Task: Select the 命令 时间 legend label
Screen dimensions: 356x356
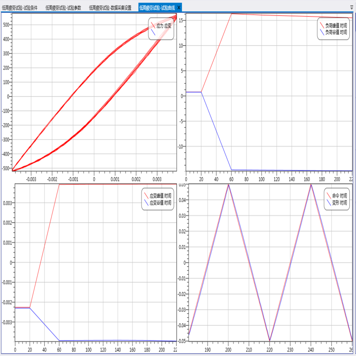Action: tap(340, 196)
